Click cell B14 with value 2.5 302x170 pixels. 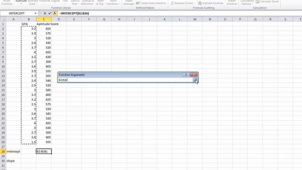point(29,85)
